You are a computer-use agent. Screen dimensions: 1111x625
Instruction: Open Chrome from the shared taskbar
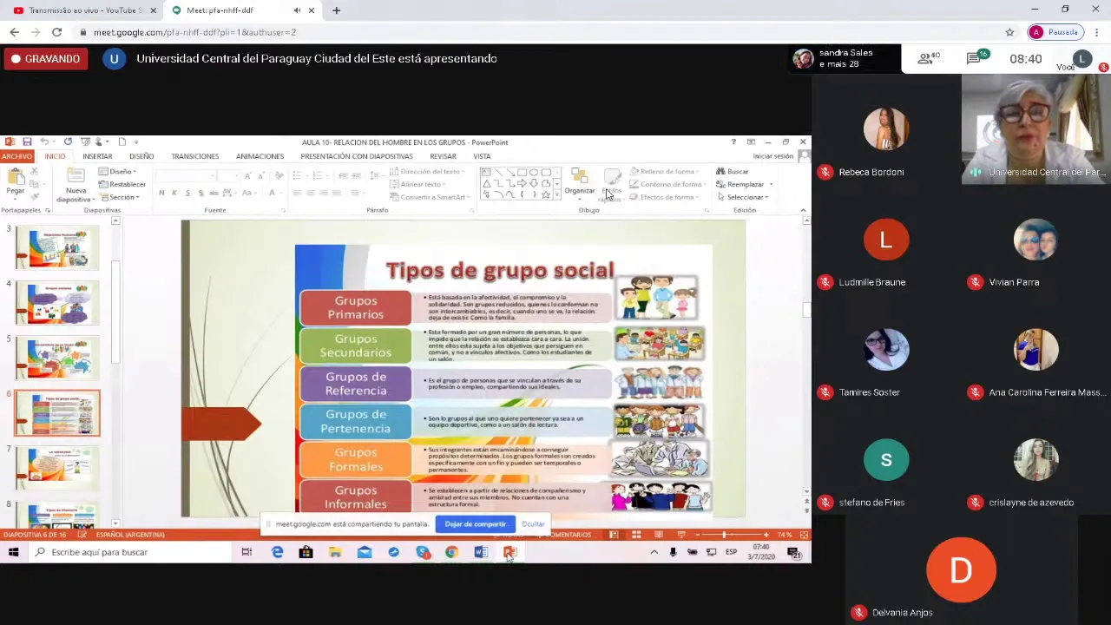click(x=451, y=552)
